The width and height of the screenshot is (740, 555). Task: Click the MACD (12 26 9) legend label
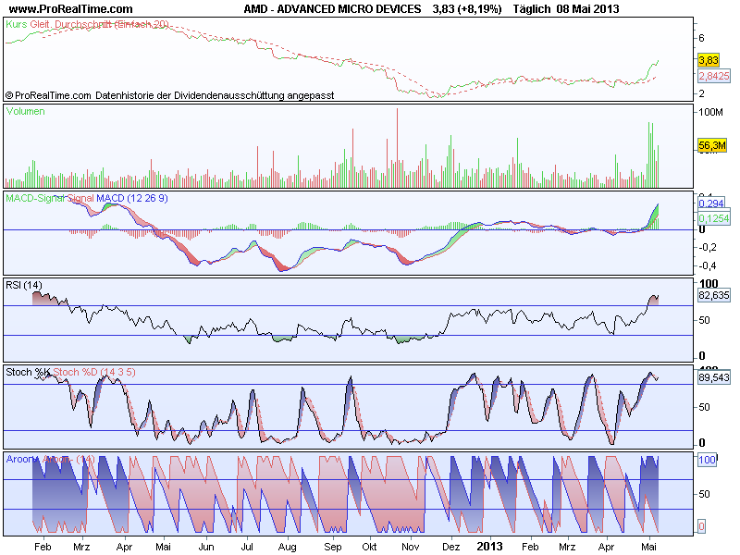click(132, 198)
